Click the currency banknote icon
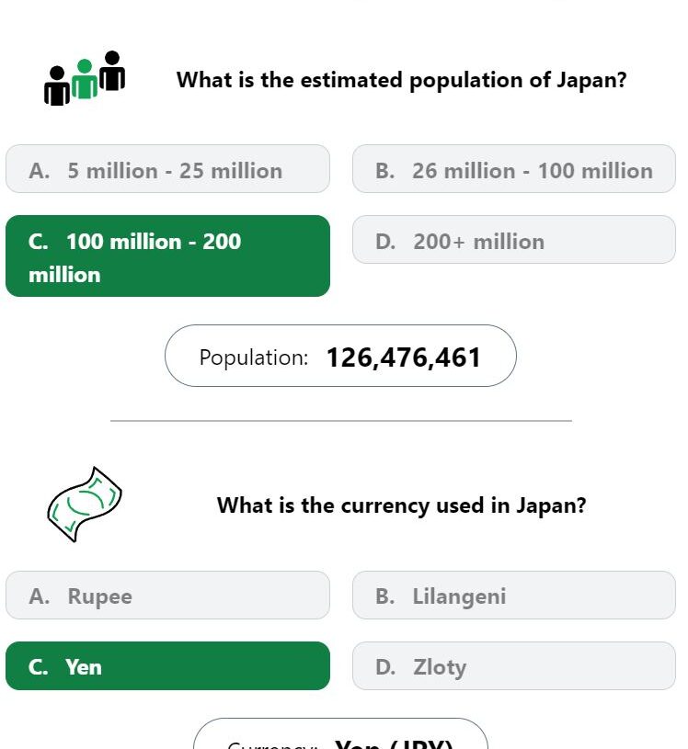 coord(85,504)
